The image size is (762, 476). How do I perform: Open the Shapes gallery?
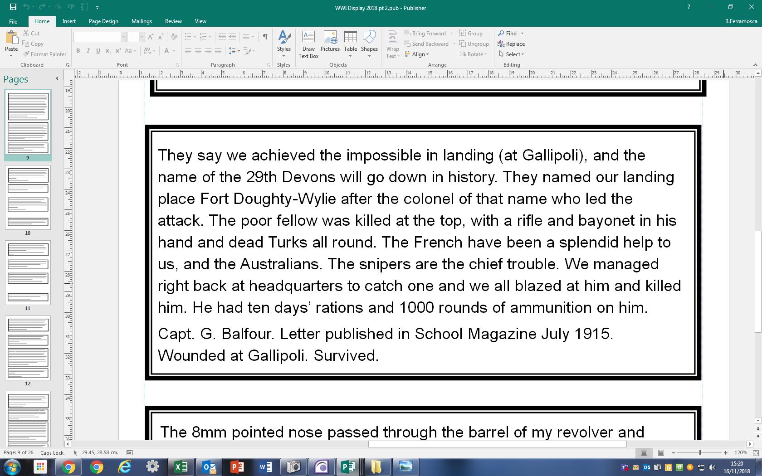369,44
